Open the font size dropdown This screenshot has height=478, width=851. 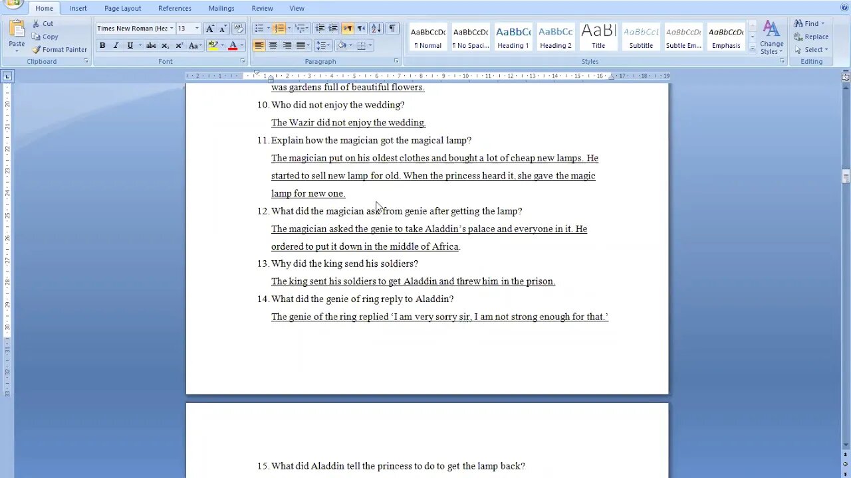197,28
